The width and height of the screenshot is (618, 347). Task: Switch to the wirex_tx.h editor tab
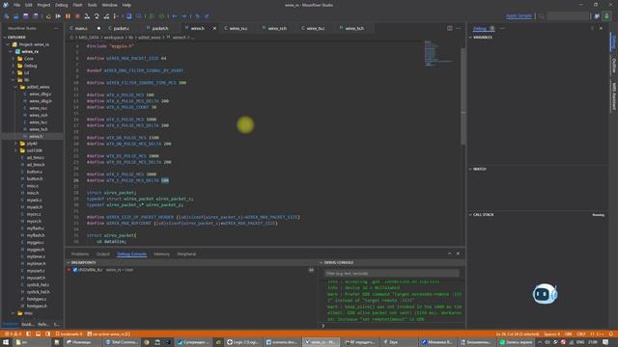[x=354, y=28]
